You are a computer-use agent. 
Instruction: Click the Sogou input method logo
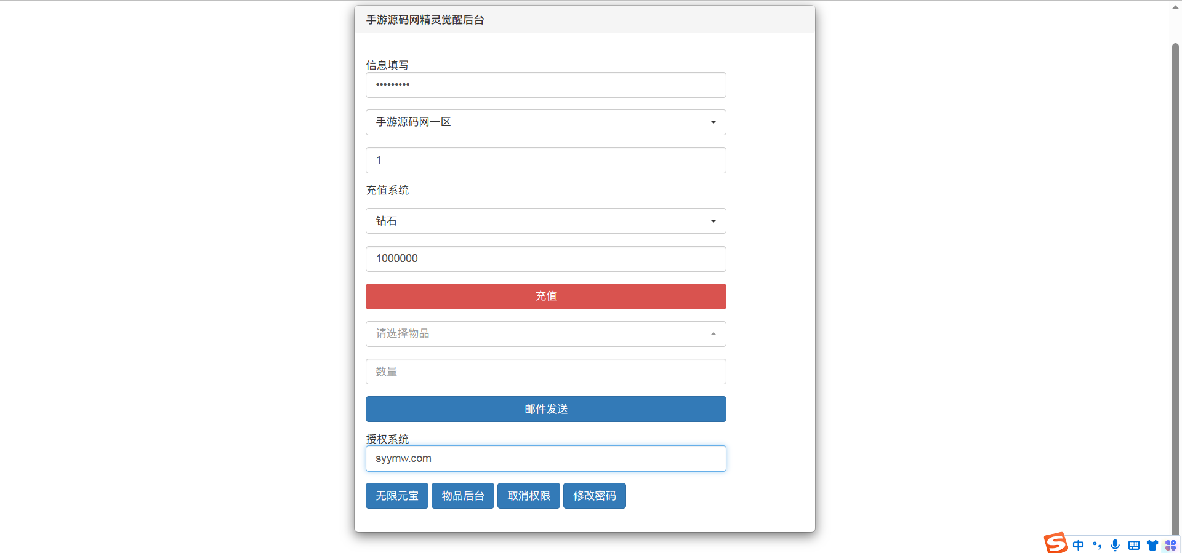pos(1056,543)
